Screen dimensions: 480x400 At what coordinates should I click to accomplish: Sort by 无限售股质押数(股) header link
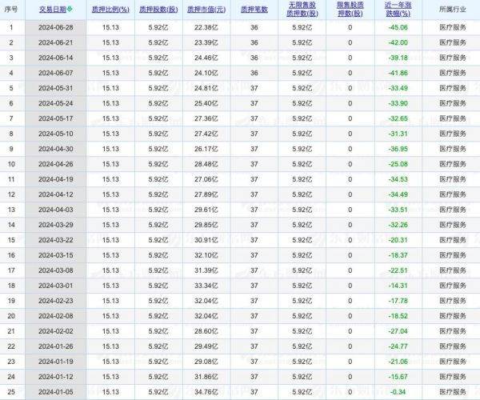[302, 9]
